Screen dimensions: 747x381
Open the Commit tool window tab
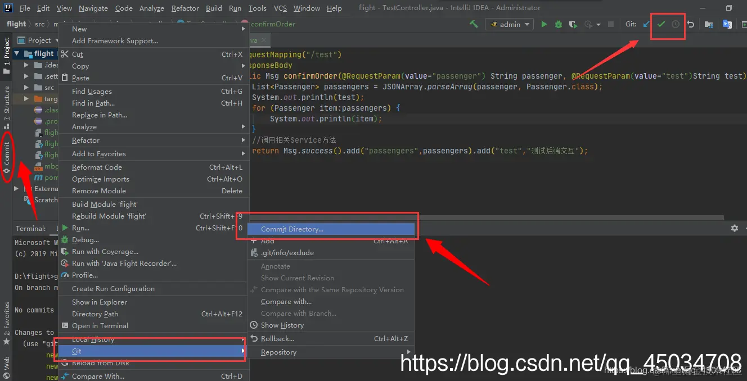[x=6, y=157]
